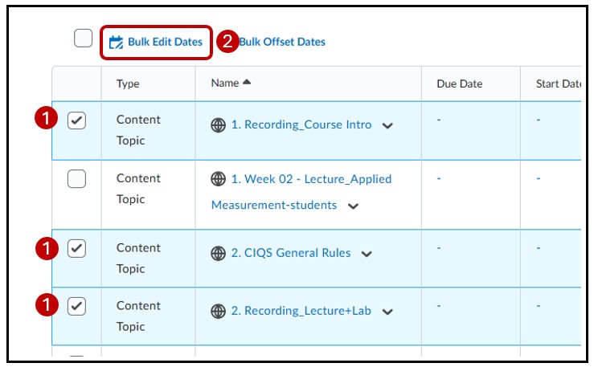
Task: Click the calendar icon in Bulk Edit Dates
Action: 116,42
